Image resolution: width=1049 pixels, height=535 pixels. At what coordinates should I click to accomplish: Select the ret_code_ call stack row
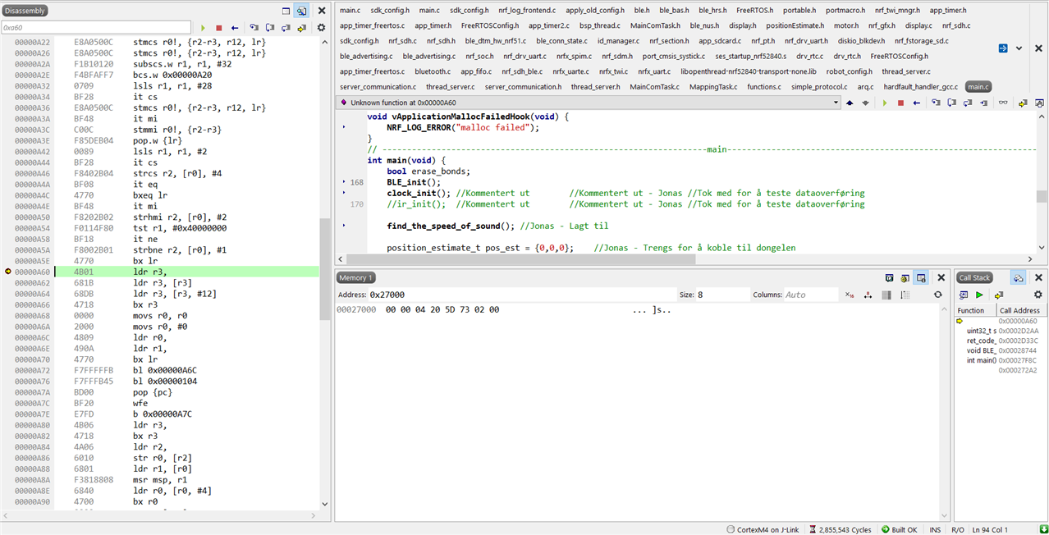point(1001,341)
